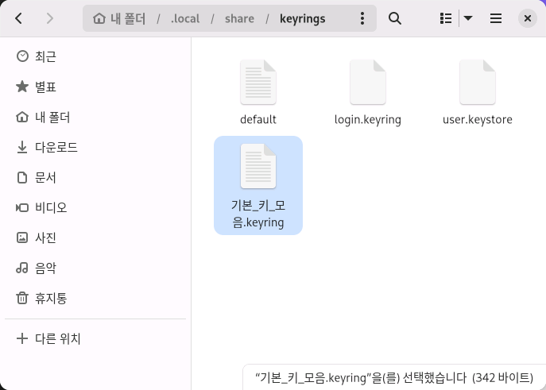Open 다운로드 in the sidebar
The image size is (546, 390).
point(95,147)
